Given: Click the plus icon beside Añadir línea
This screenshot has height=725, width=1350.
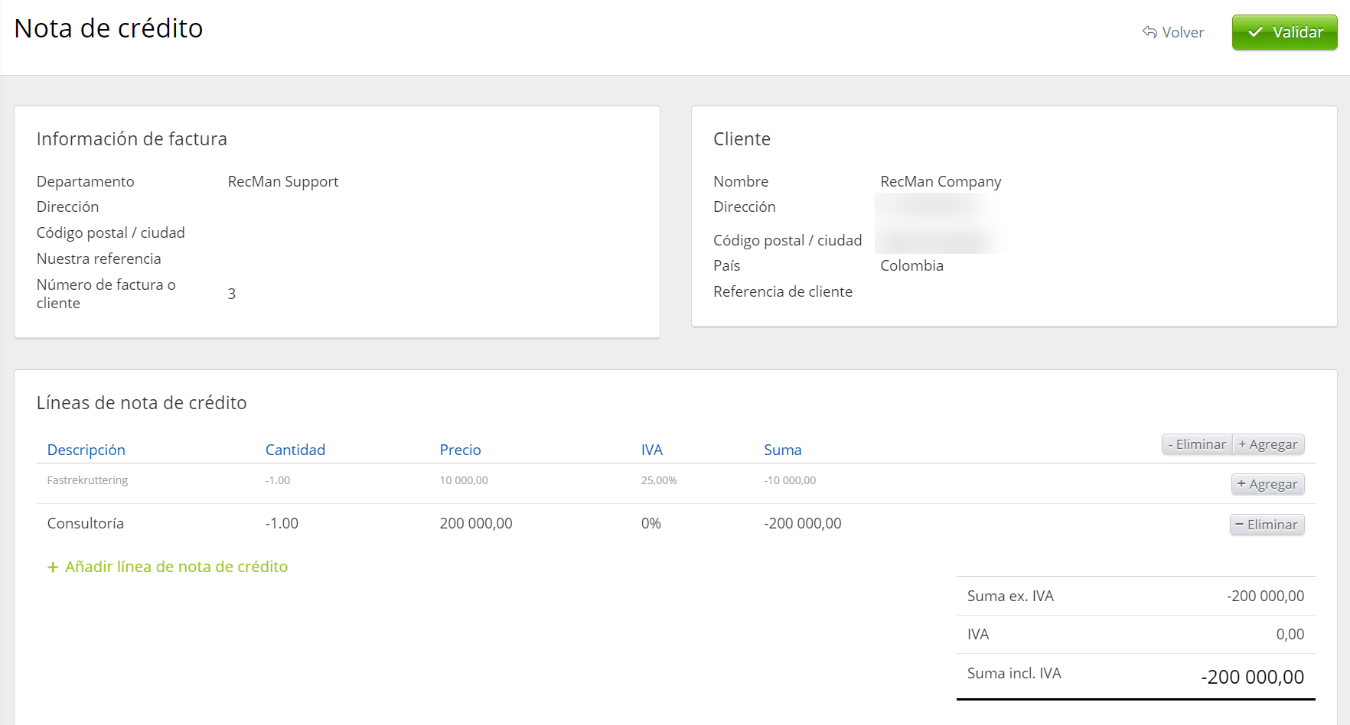Looking at the screenshot, I should [53, 567].
